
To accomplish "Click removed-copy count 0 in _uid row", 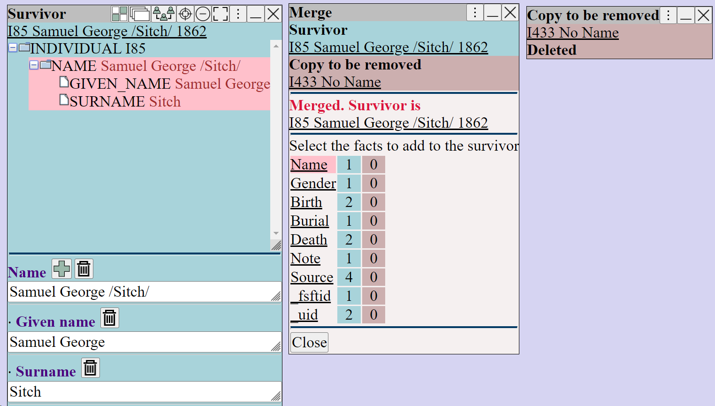I will [373, 315].
